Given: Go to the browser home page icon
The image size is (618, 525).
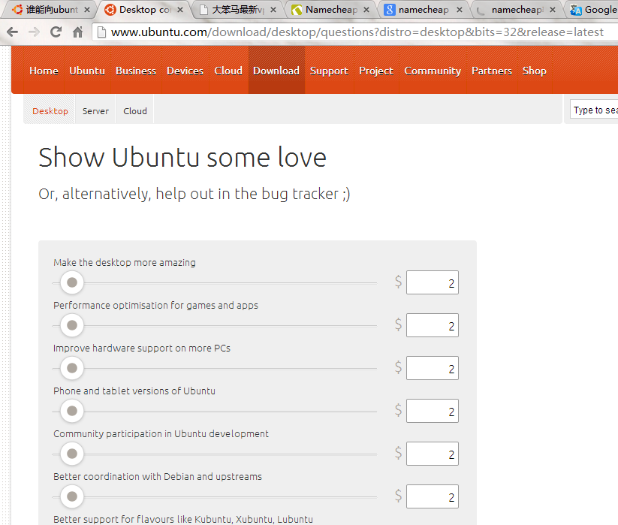Looking at the screenshot, I should tap(77, 32).
